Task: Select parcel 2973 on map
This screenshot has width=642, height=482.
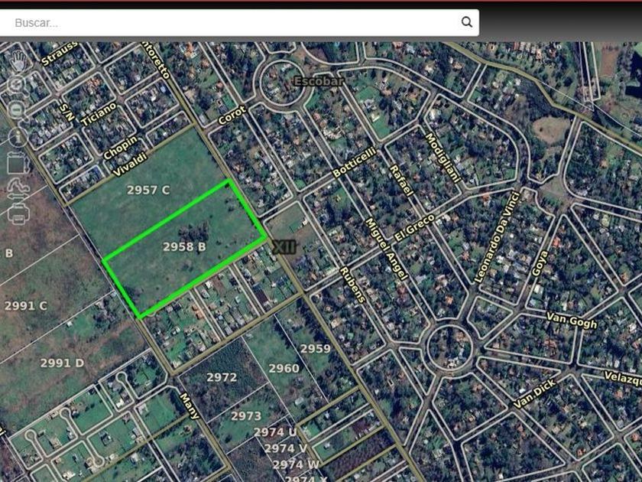Action: point(245,416)
